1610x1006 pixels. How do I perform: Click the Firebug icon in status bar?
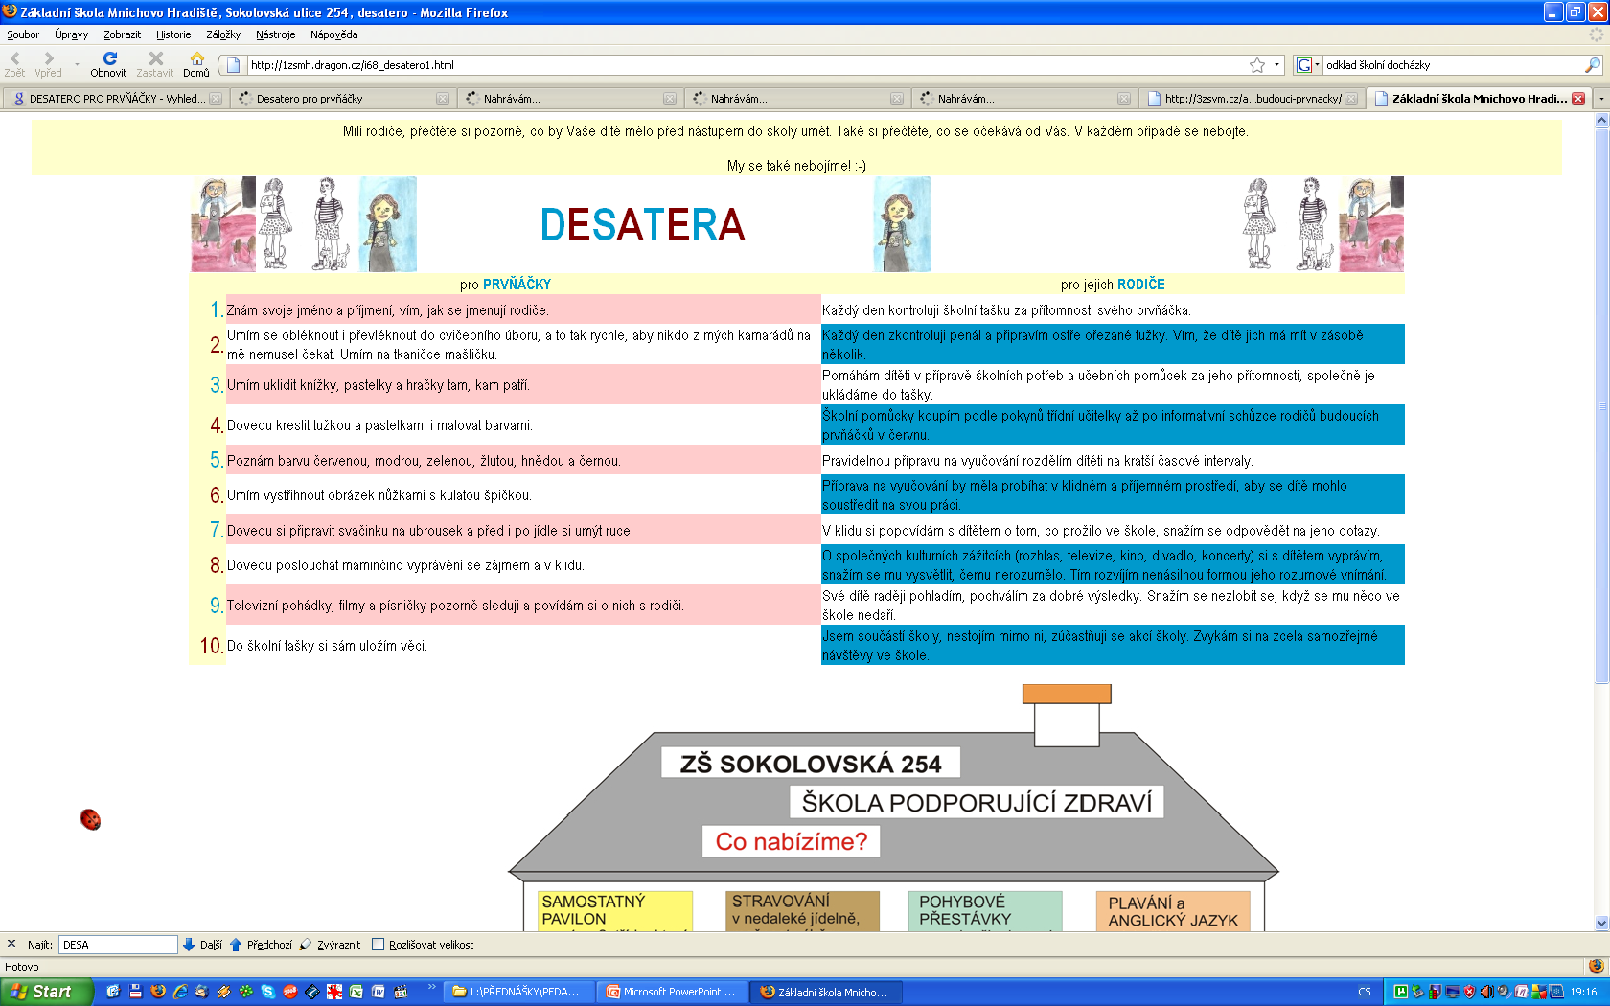click(1596, 966)
